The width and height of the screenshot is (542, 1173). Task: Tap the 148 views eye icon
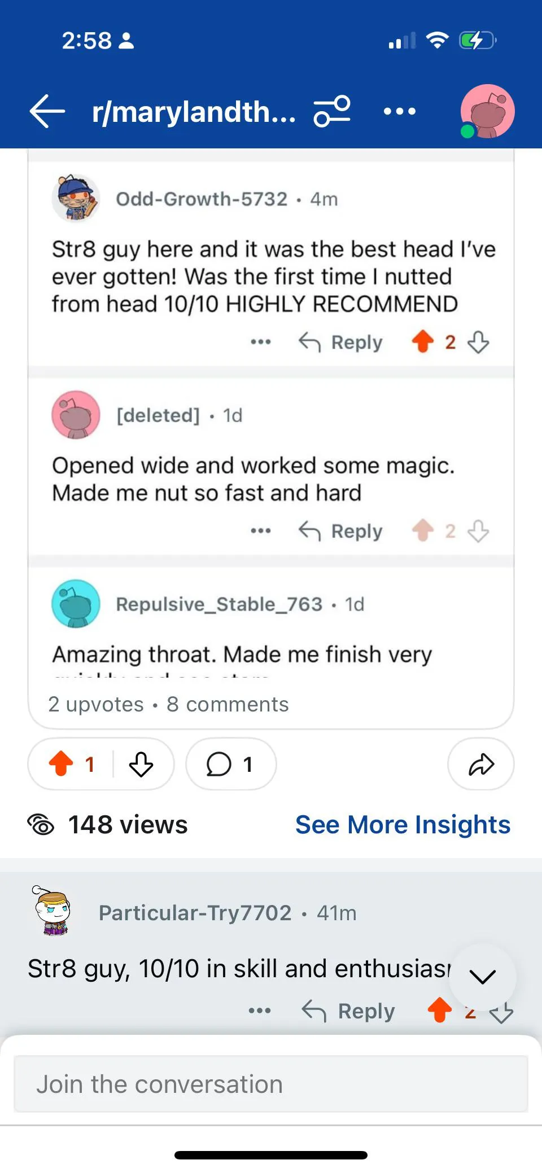(41, 825)
